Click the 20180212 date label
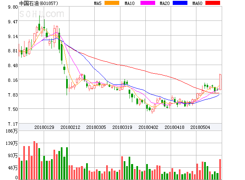The width and height of the screenshot is (245, 180). (70, 127)
